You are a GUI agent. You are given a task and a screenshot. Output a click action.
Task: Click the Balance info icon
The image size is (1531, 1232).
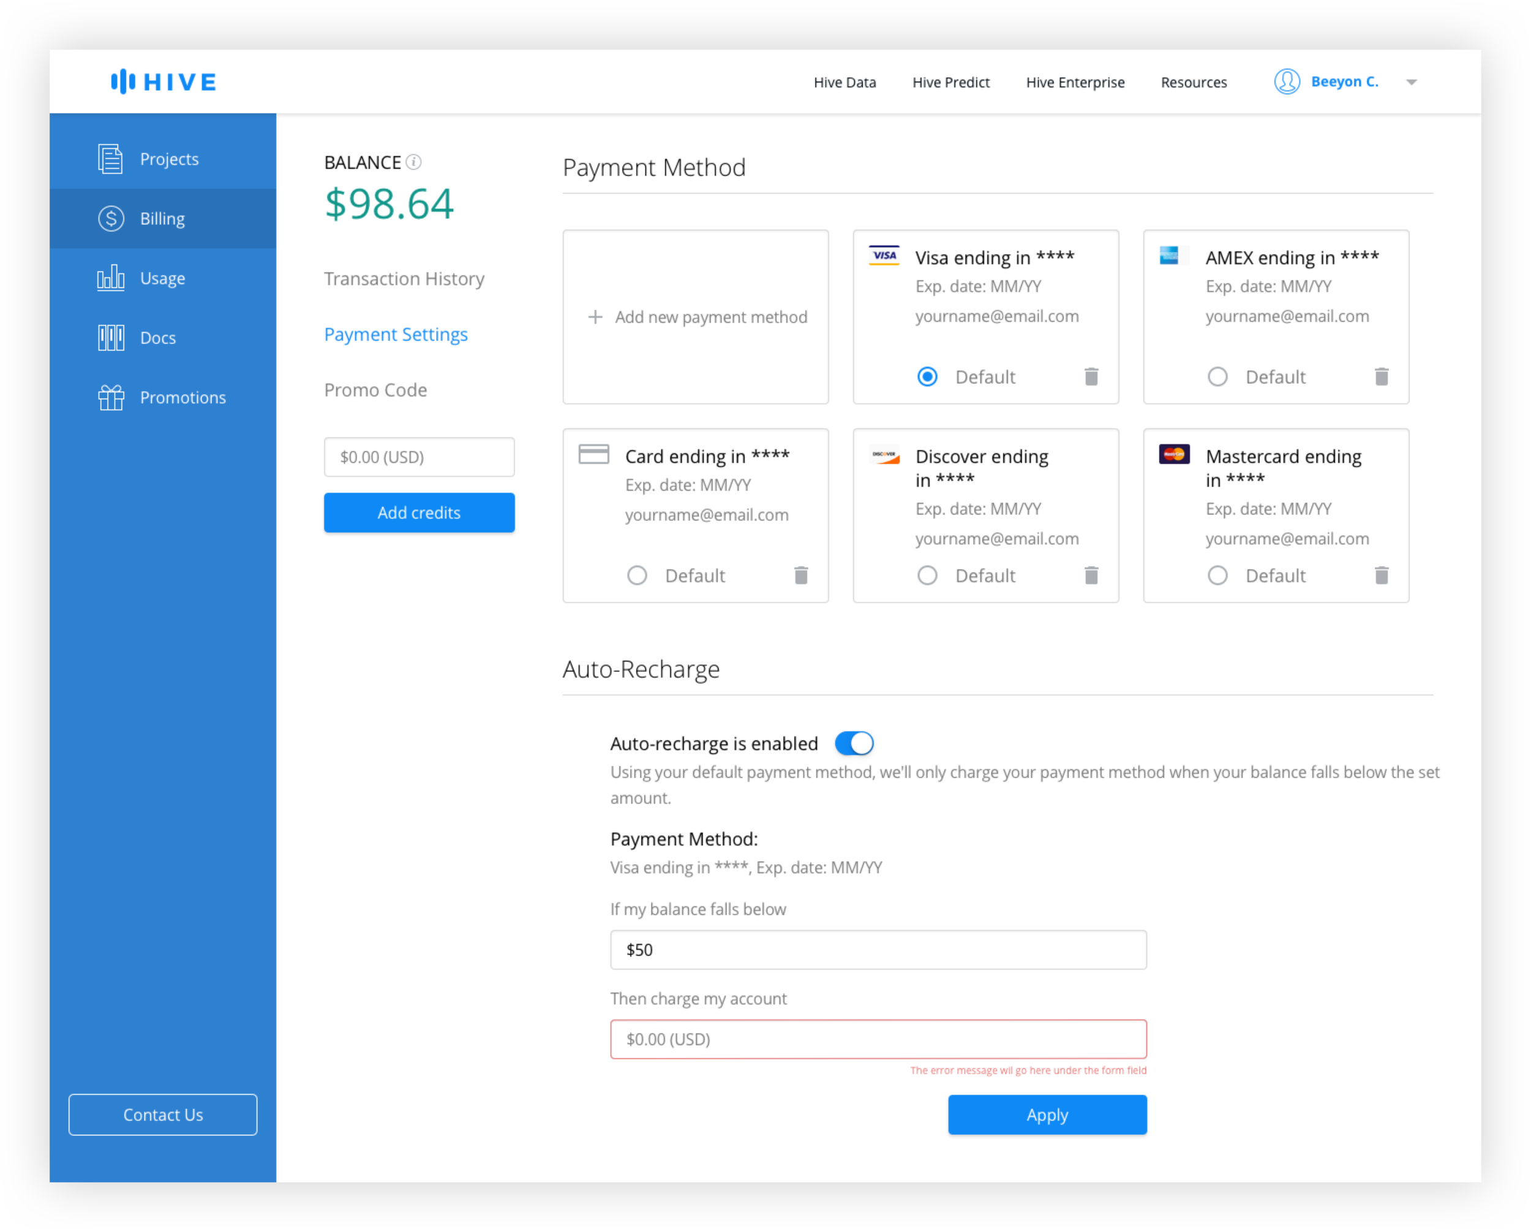(x=413, y=162)
